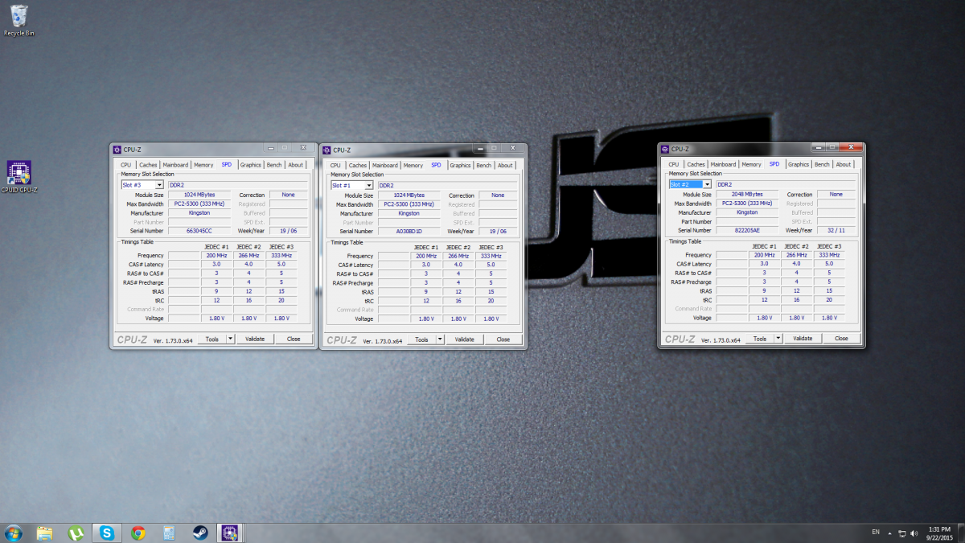
Task: Click Tools button in Slot #1 window
Action: click(422, 339)
